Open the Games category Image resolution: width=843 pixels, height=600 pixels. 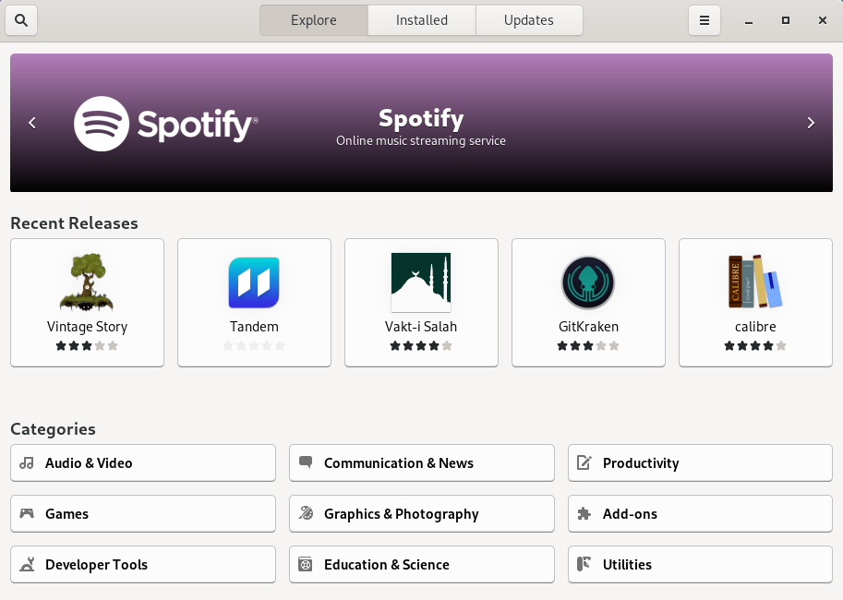[x=143, y=514]
